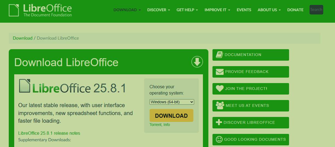
Task: Open Meet Us at Events button
Action: point(251,106)
